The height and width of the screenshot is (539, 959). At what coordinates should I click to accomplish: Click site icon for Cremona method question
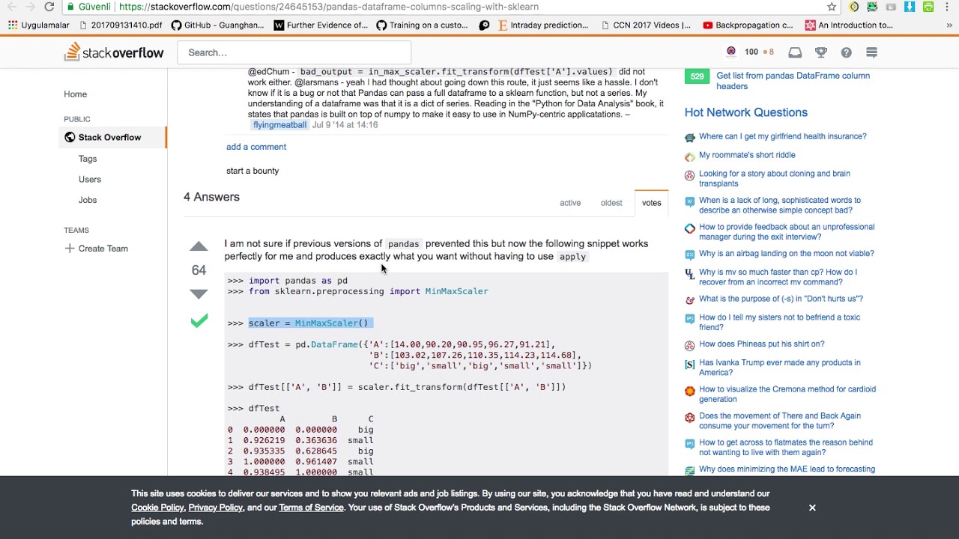(x=689, y=391)
